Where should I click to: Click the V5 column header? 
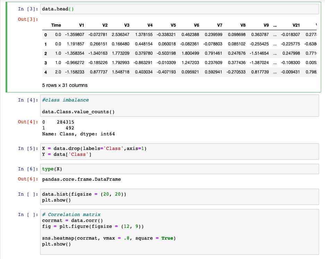coord(173,25)
